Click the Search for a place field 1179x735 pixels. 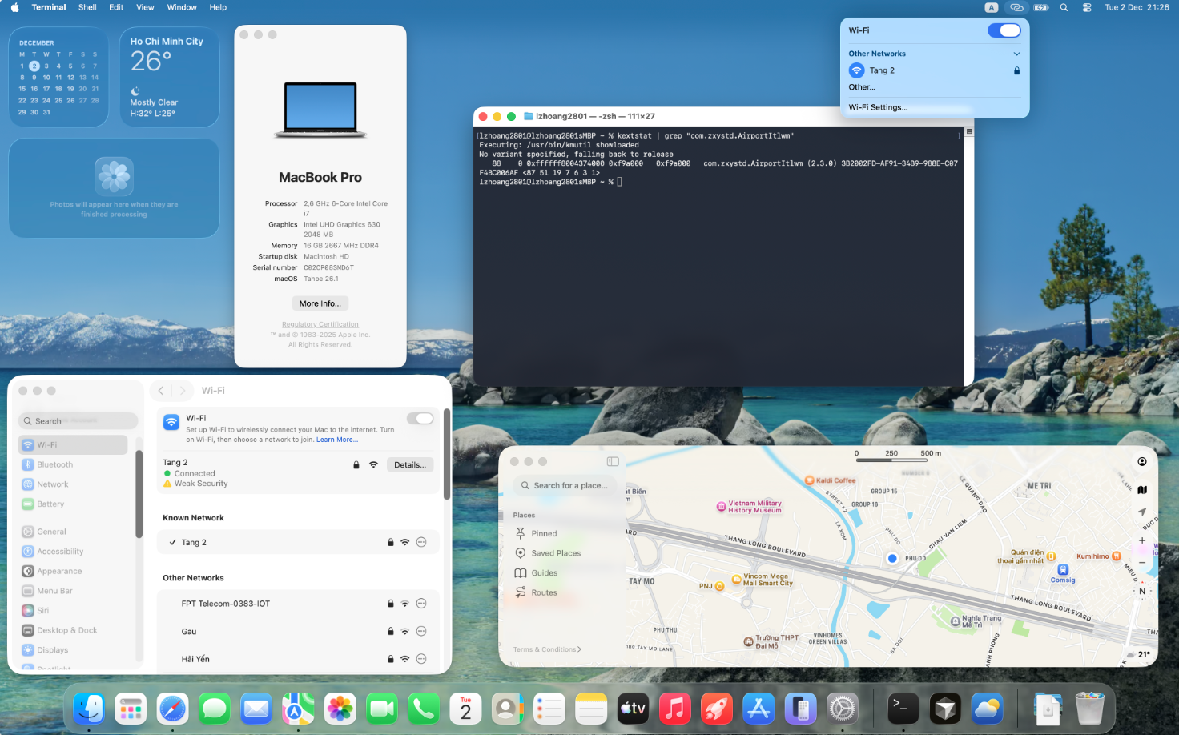pos(569,486)
